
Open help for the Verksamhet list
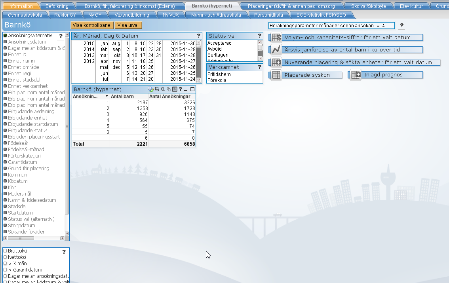coord(259,67)
